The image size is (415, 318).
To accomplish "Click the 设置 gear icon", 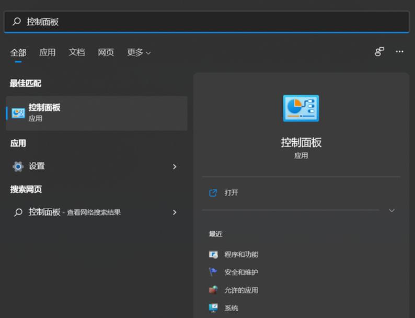I will coord(18,166).
